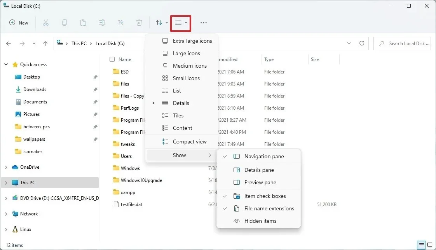
Task: Expand the Linux tree node
Action: (x=6, y=229)
